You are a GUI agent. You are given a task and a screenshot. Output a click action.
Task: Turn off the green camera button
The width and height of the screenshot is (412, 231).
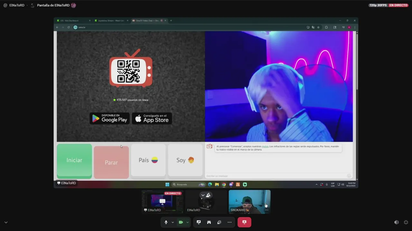pyautogui.click(x=181, y=222)
